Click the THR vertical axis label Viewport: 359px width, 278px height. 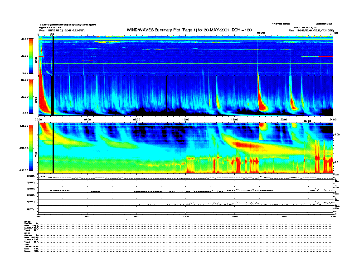pyautogui.click(x=36, y=155)
